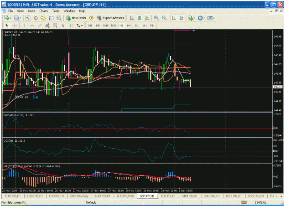Open the File menu

(x=10, y=11)
